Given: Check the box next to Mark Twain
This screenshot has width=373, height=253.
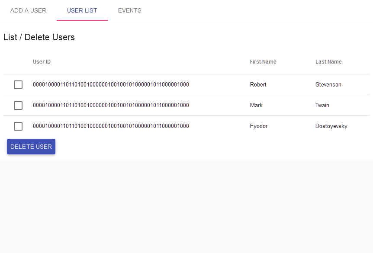Looking at the screenshot, I should click(x=18, y=106).
